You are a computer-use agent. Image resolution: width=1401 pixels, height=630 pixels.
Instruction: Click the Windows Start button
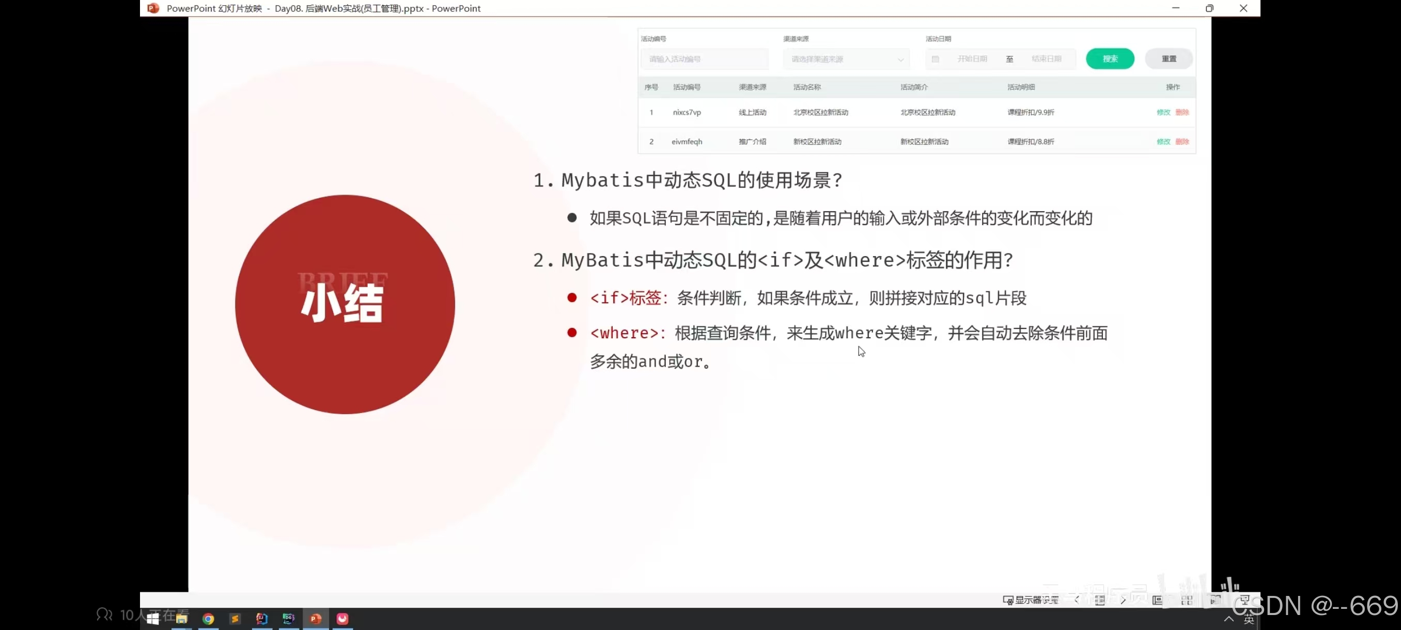coord(152,619)
